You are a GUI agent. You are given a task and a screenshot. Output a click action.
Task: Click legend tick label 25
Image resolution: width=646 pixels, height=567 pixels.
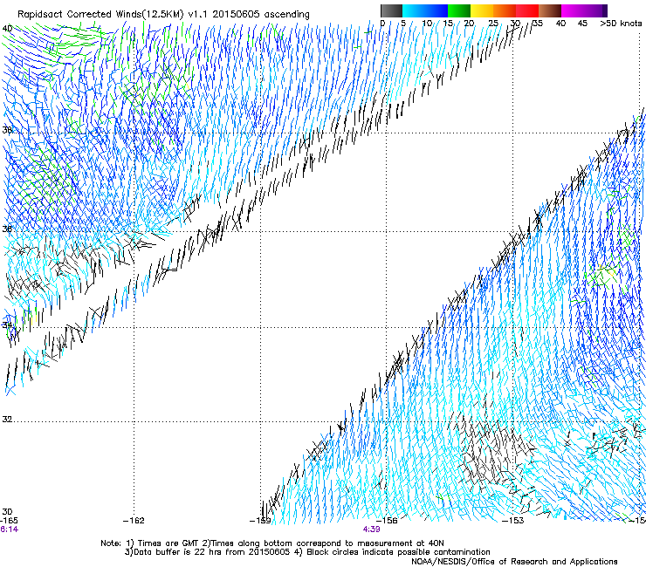[493, 24]
